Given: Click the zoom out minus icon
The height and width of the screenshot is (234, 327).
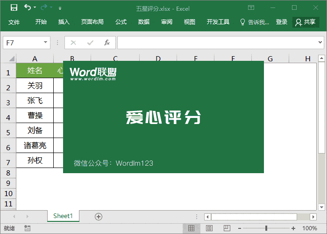Looking at the screenshot, I should (240, 228).
